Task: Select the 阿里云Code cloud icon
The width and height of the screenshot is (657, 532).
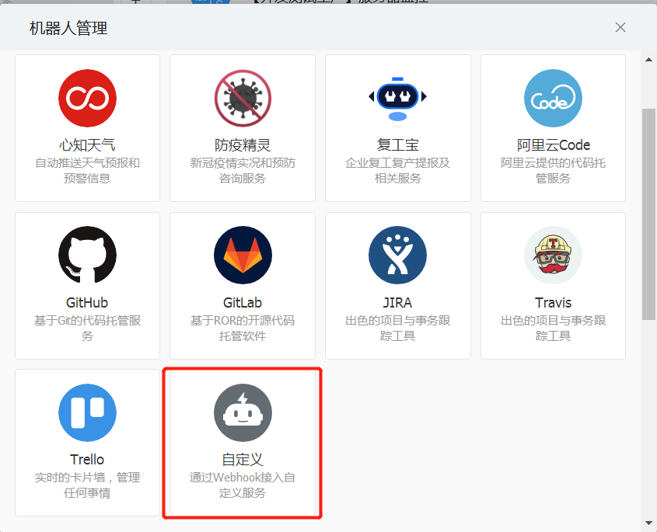Action: pyautogui.click(x=553, y=98)
